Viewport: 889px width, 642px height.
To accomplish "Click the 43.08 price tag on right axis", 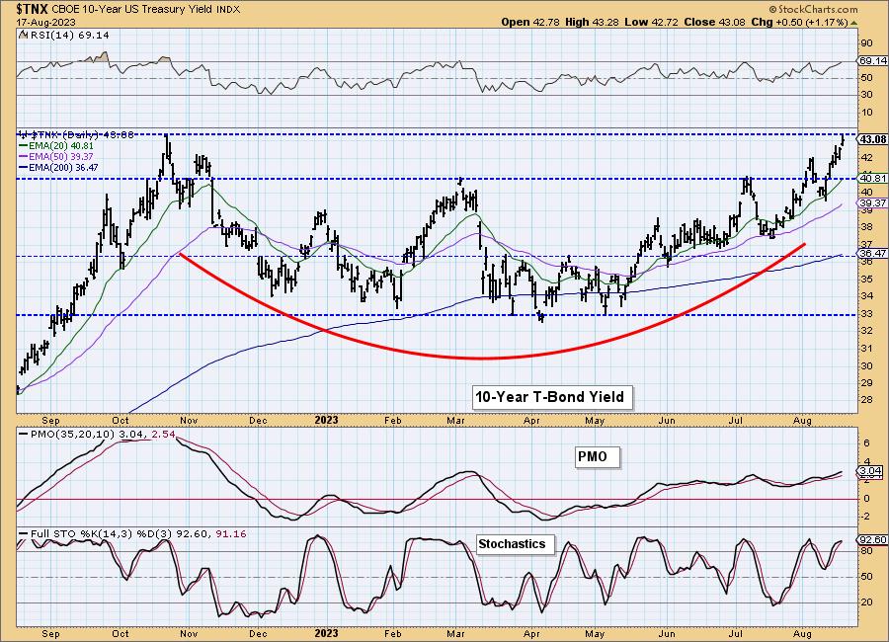I will (x=873, y=139).
